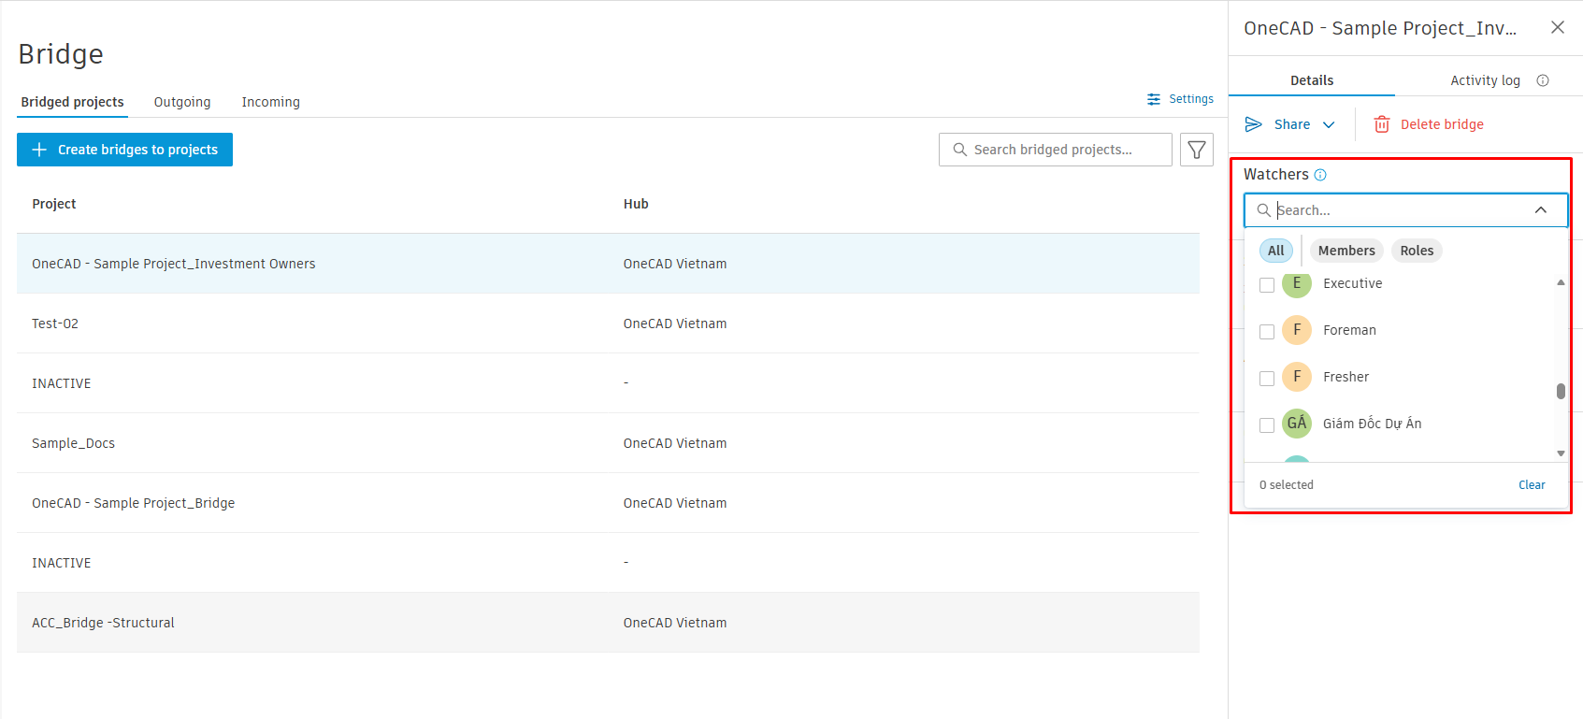Click the watchers list scrollbar thumb

[x=1561, y=391]
